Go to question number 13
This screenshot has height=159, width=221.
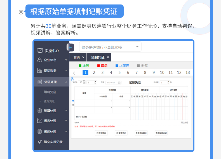[x=188, y=73]
